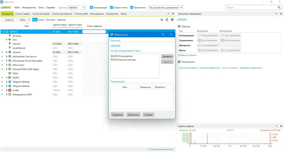Collapse the Инструменты section
This screenshot has height=152, width=284.
point(179,62)
